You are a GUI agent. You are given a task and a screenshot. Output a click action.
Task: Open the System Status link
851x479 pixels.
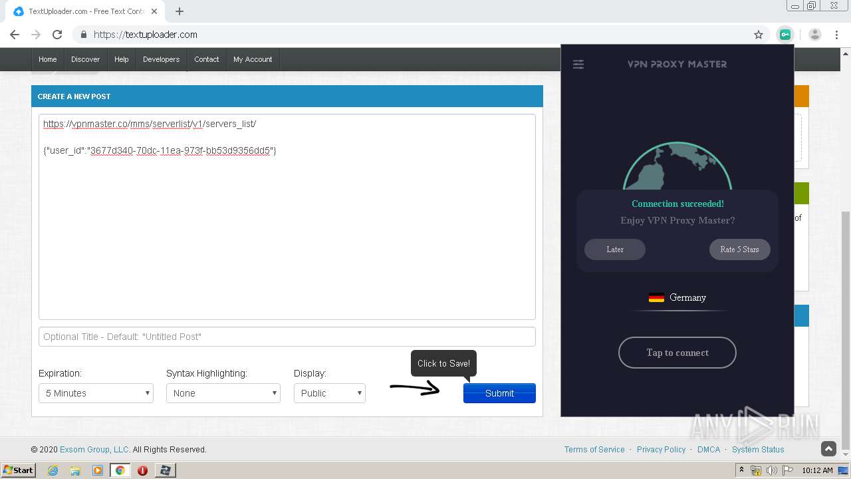pyautogui.click(x=758, y=450)
